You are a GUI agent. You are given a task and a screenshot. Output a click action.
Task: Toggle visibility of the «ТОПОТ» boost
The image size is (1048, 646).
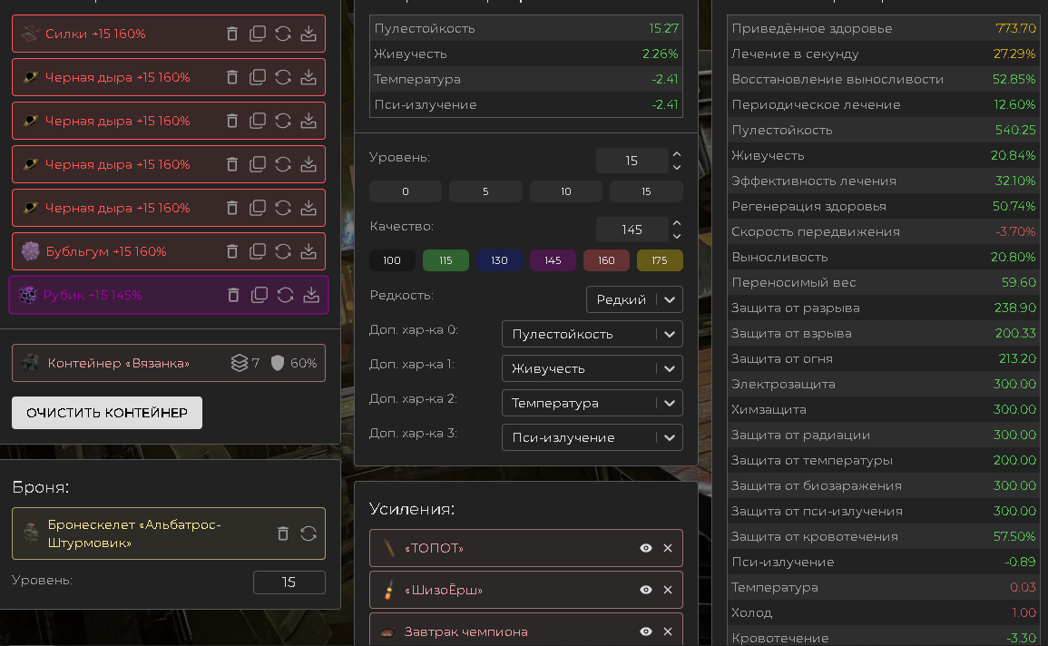pyautogui.click(x=646, y=548)
